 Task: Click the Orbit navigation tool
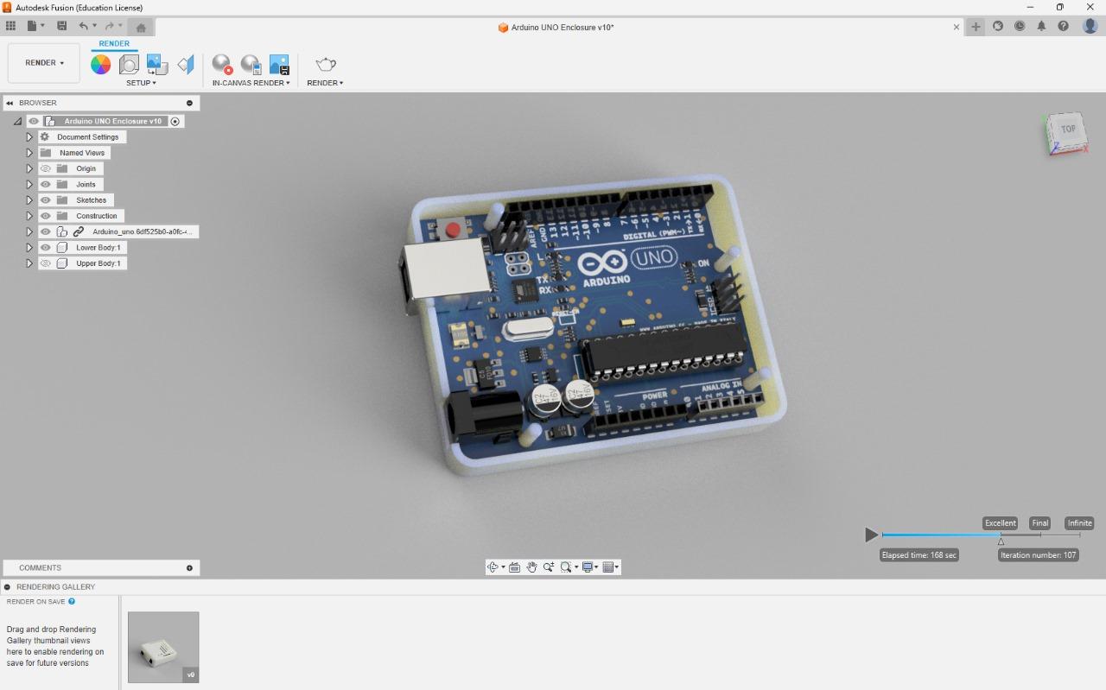pyautogui.click(x=493, y=567)
